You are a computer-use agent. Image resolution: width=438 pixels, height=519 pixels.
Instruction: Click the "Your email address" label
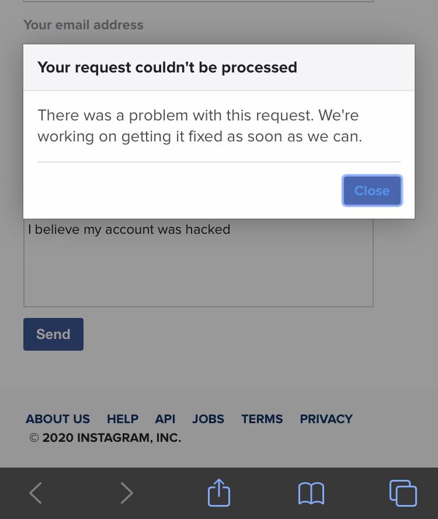(x=84, y=25)
